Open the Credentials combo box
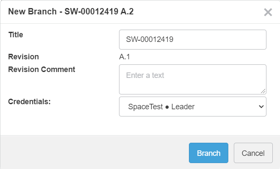 tap(193, 106)
